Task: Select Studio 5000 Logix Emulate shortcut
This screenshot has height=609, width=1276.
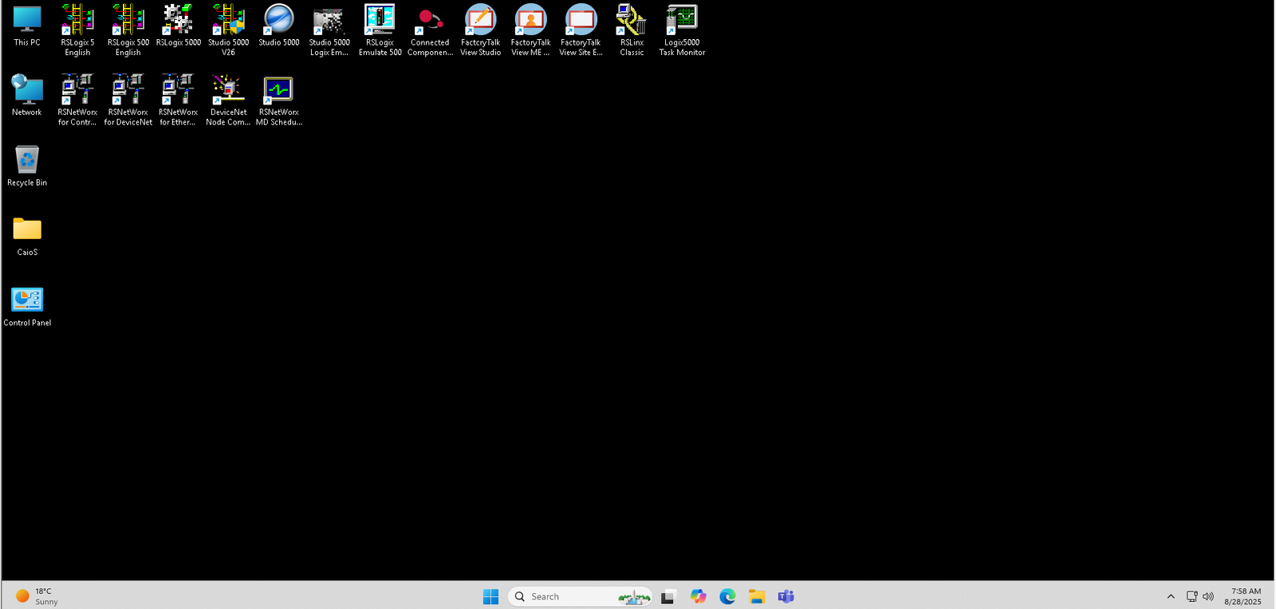Action: [329, 30]
